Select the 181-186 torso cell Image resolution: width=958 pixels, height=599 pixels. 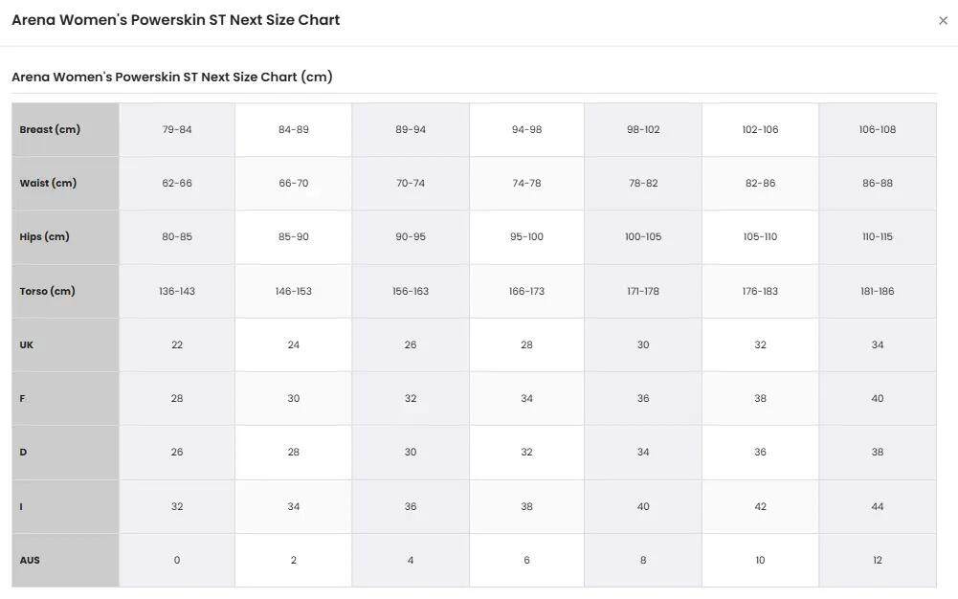click(x=878, y=291)
